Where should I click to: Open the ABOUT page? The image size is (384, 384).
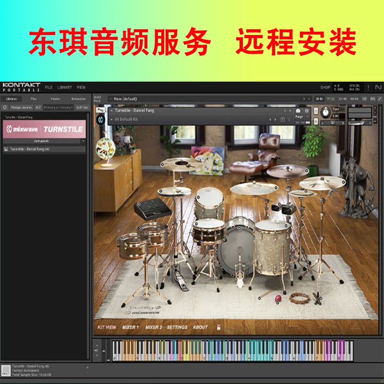pyautogui.click(x=200, y=327)
